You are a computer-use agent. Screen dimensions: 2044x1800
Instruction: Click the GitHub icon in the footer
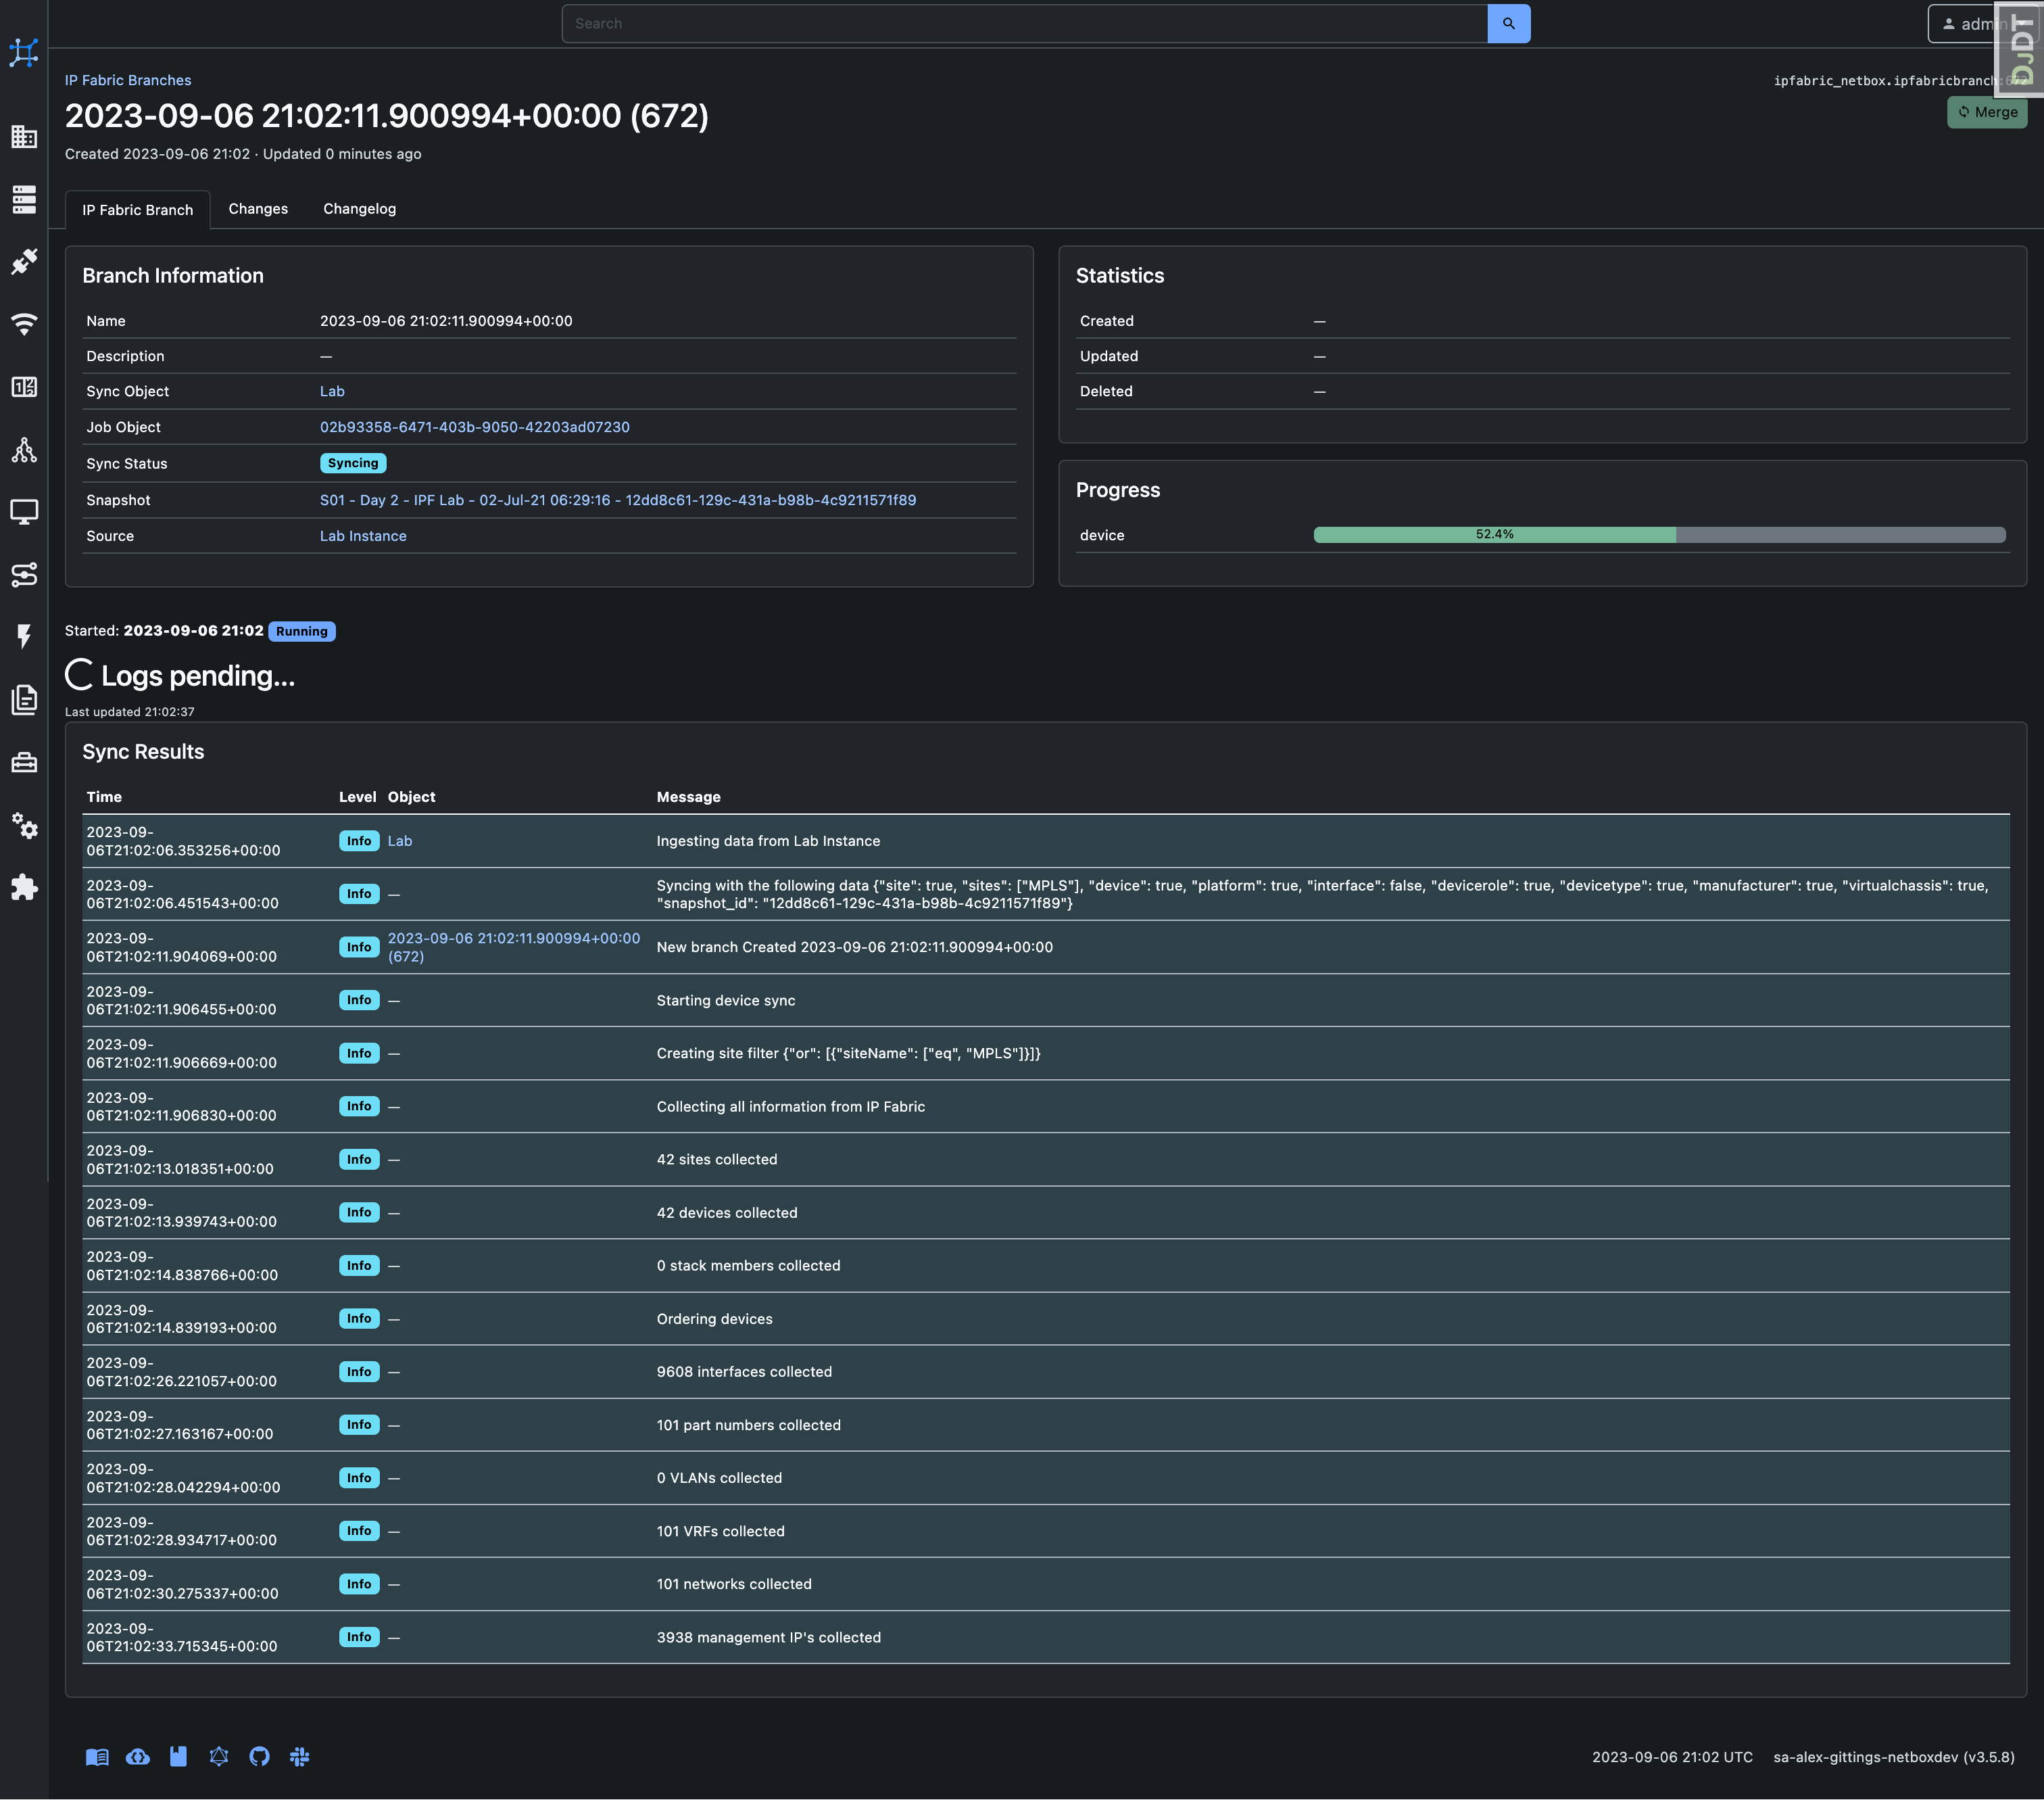pos(259,1756)
